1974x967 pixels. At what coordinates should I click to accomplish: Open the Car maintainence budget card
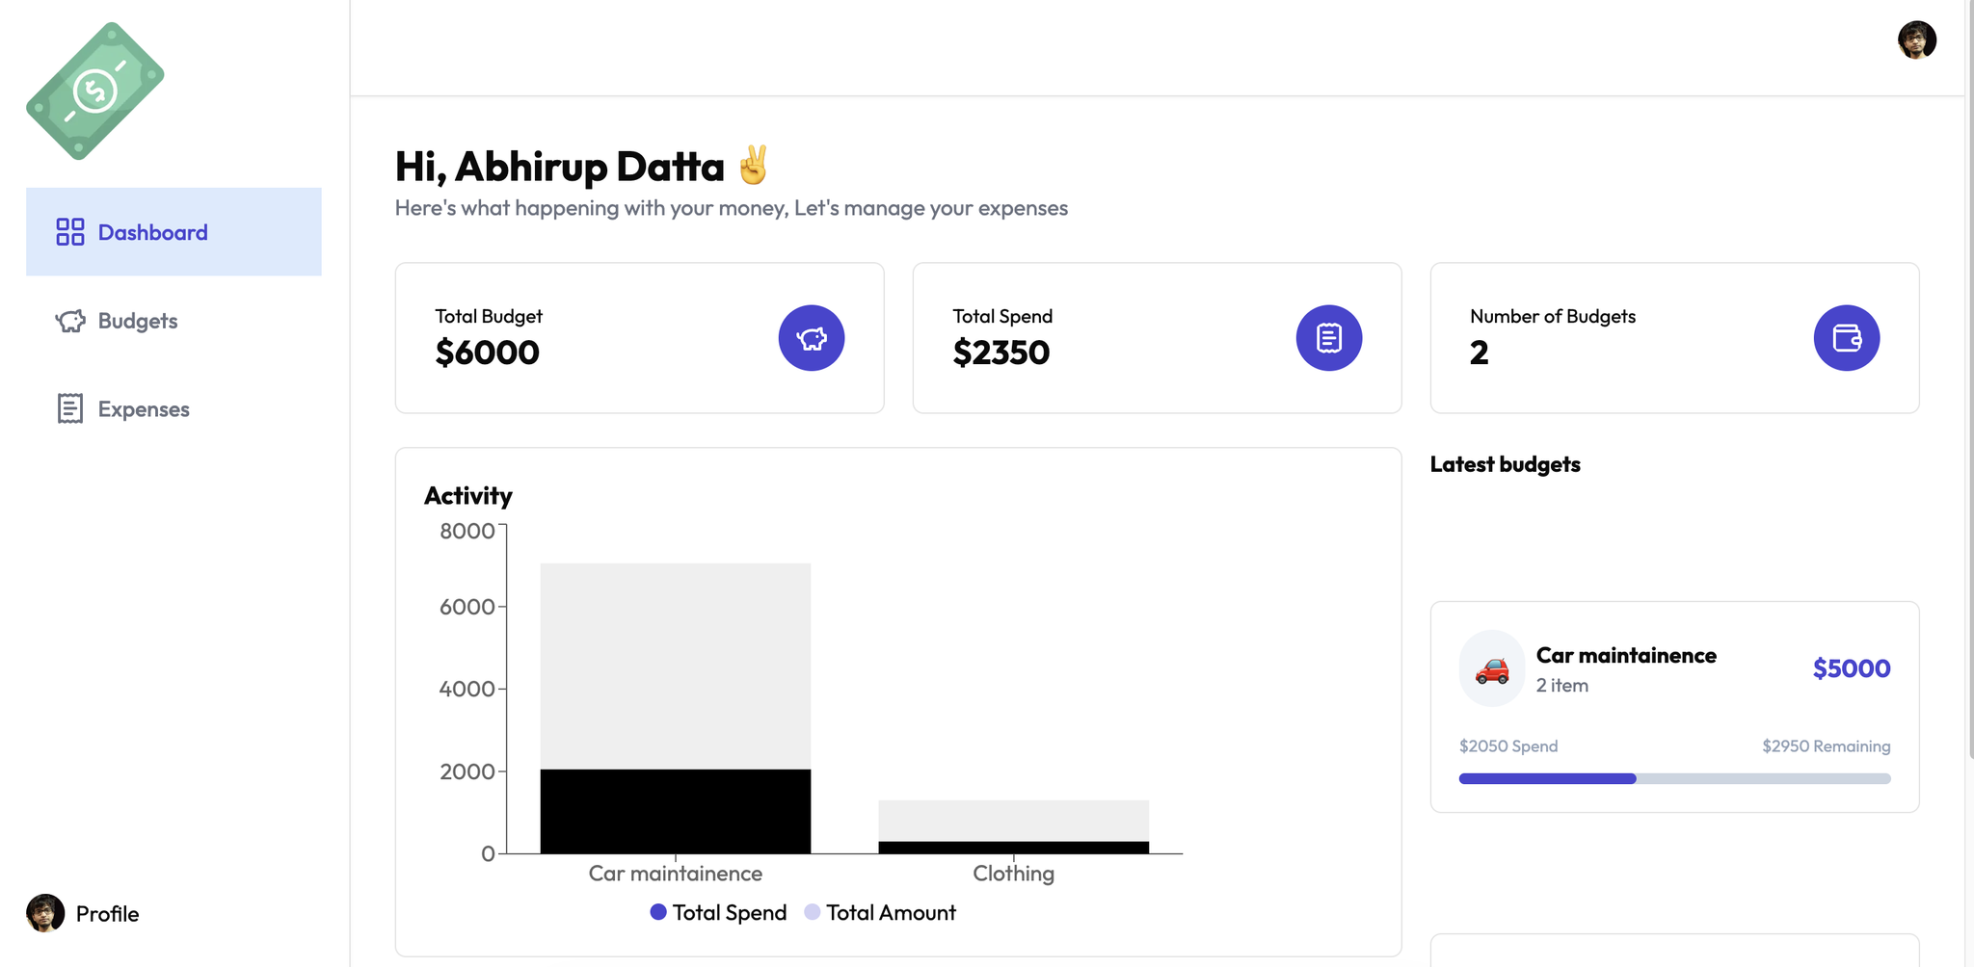click(1674, 706)
